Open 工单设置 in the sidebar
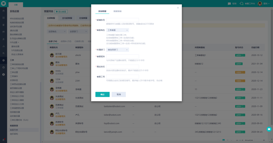This screenshot has width=273, height=143. pyautogui.click(x=14, y=72)
